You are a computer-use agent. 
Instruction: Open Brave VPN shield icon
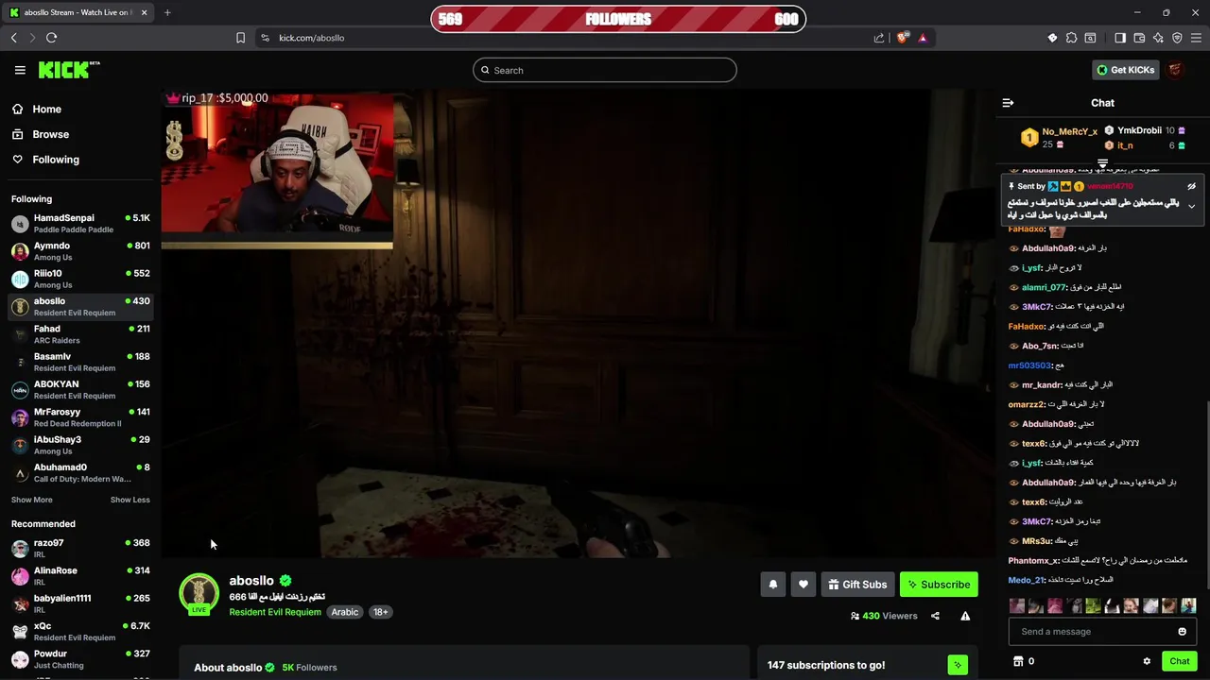point(1177,38)
